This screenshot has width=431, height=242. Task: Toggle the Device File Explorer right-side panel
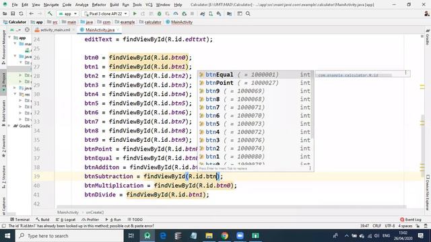click(x=428, y=193)
